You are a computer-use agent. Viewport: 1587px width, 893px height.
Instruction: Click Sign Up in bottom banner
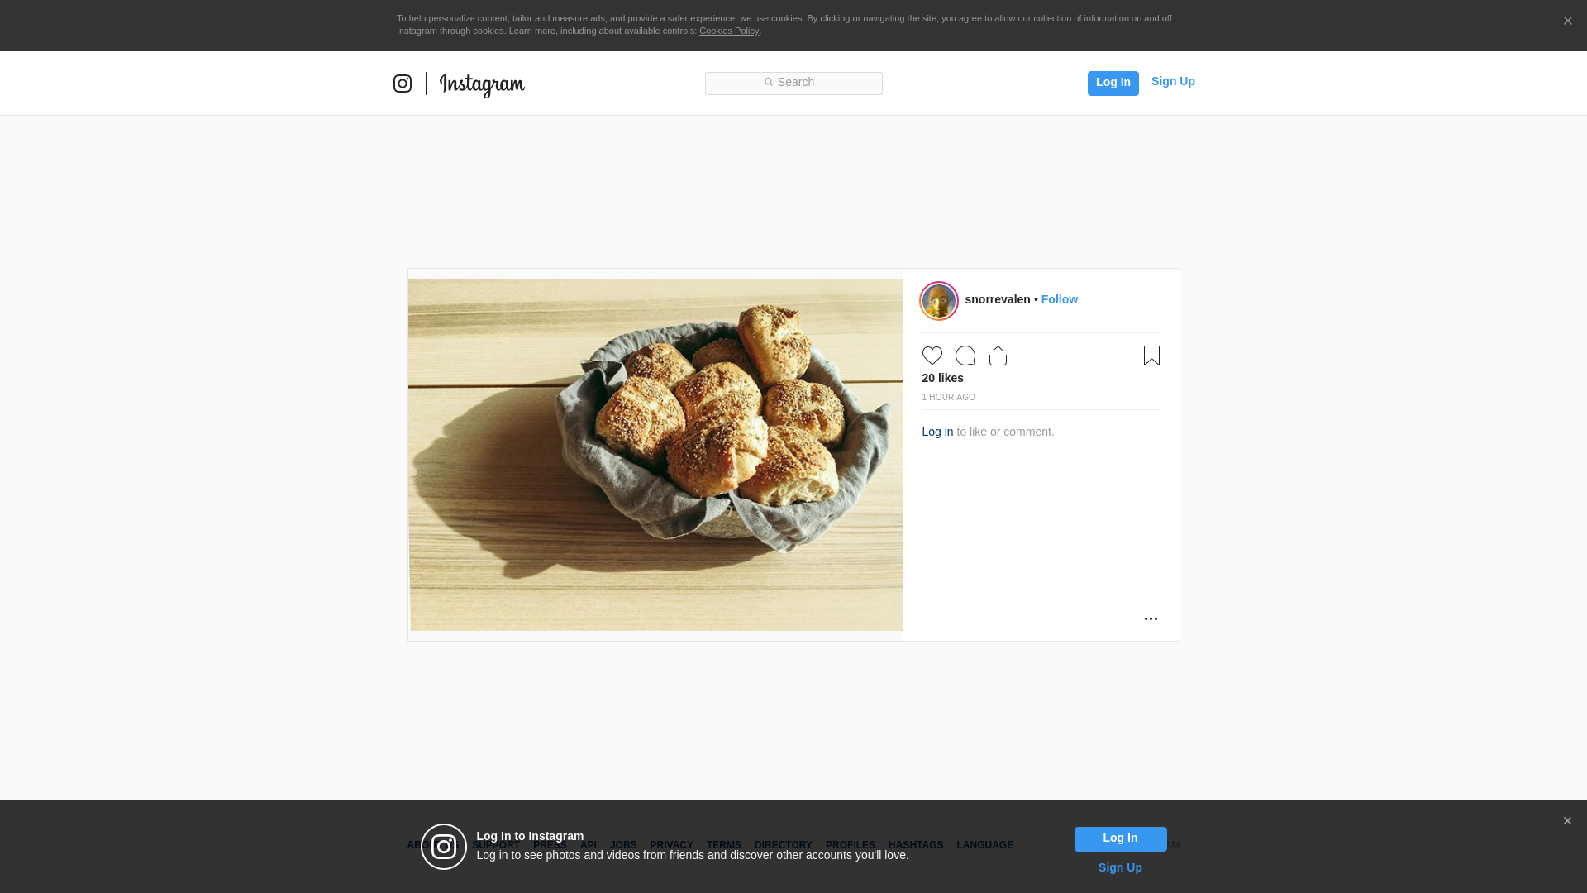click(1120, 867)
